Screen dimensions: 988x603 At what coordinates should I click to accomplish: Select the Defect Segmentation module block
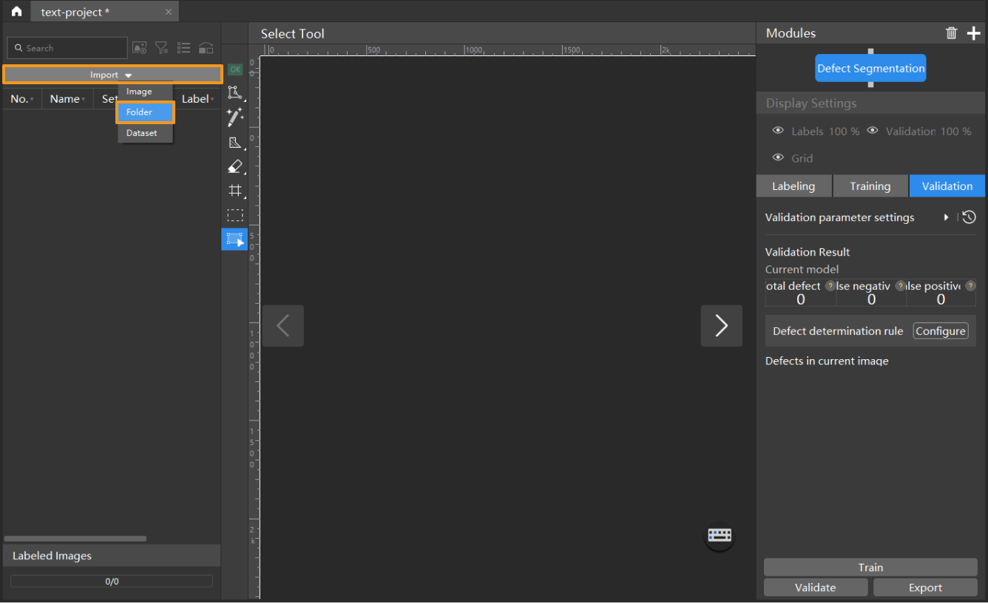(x=871, y=68)
